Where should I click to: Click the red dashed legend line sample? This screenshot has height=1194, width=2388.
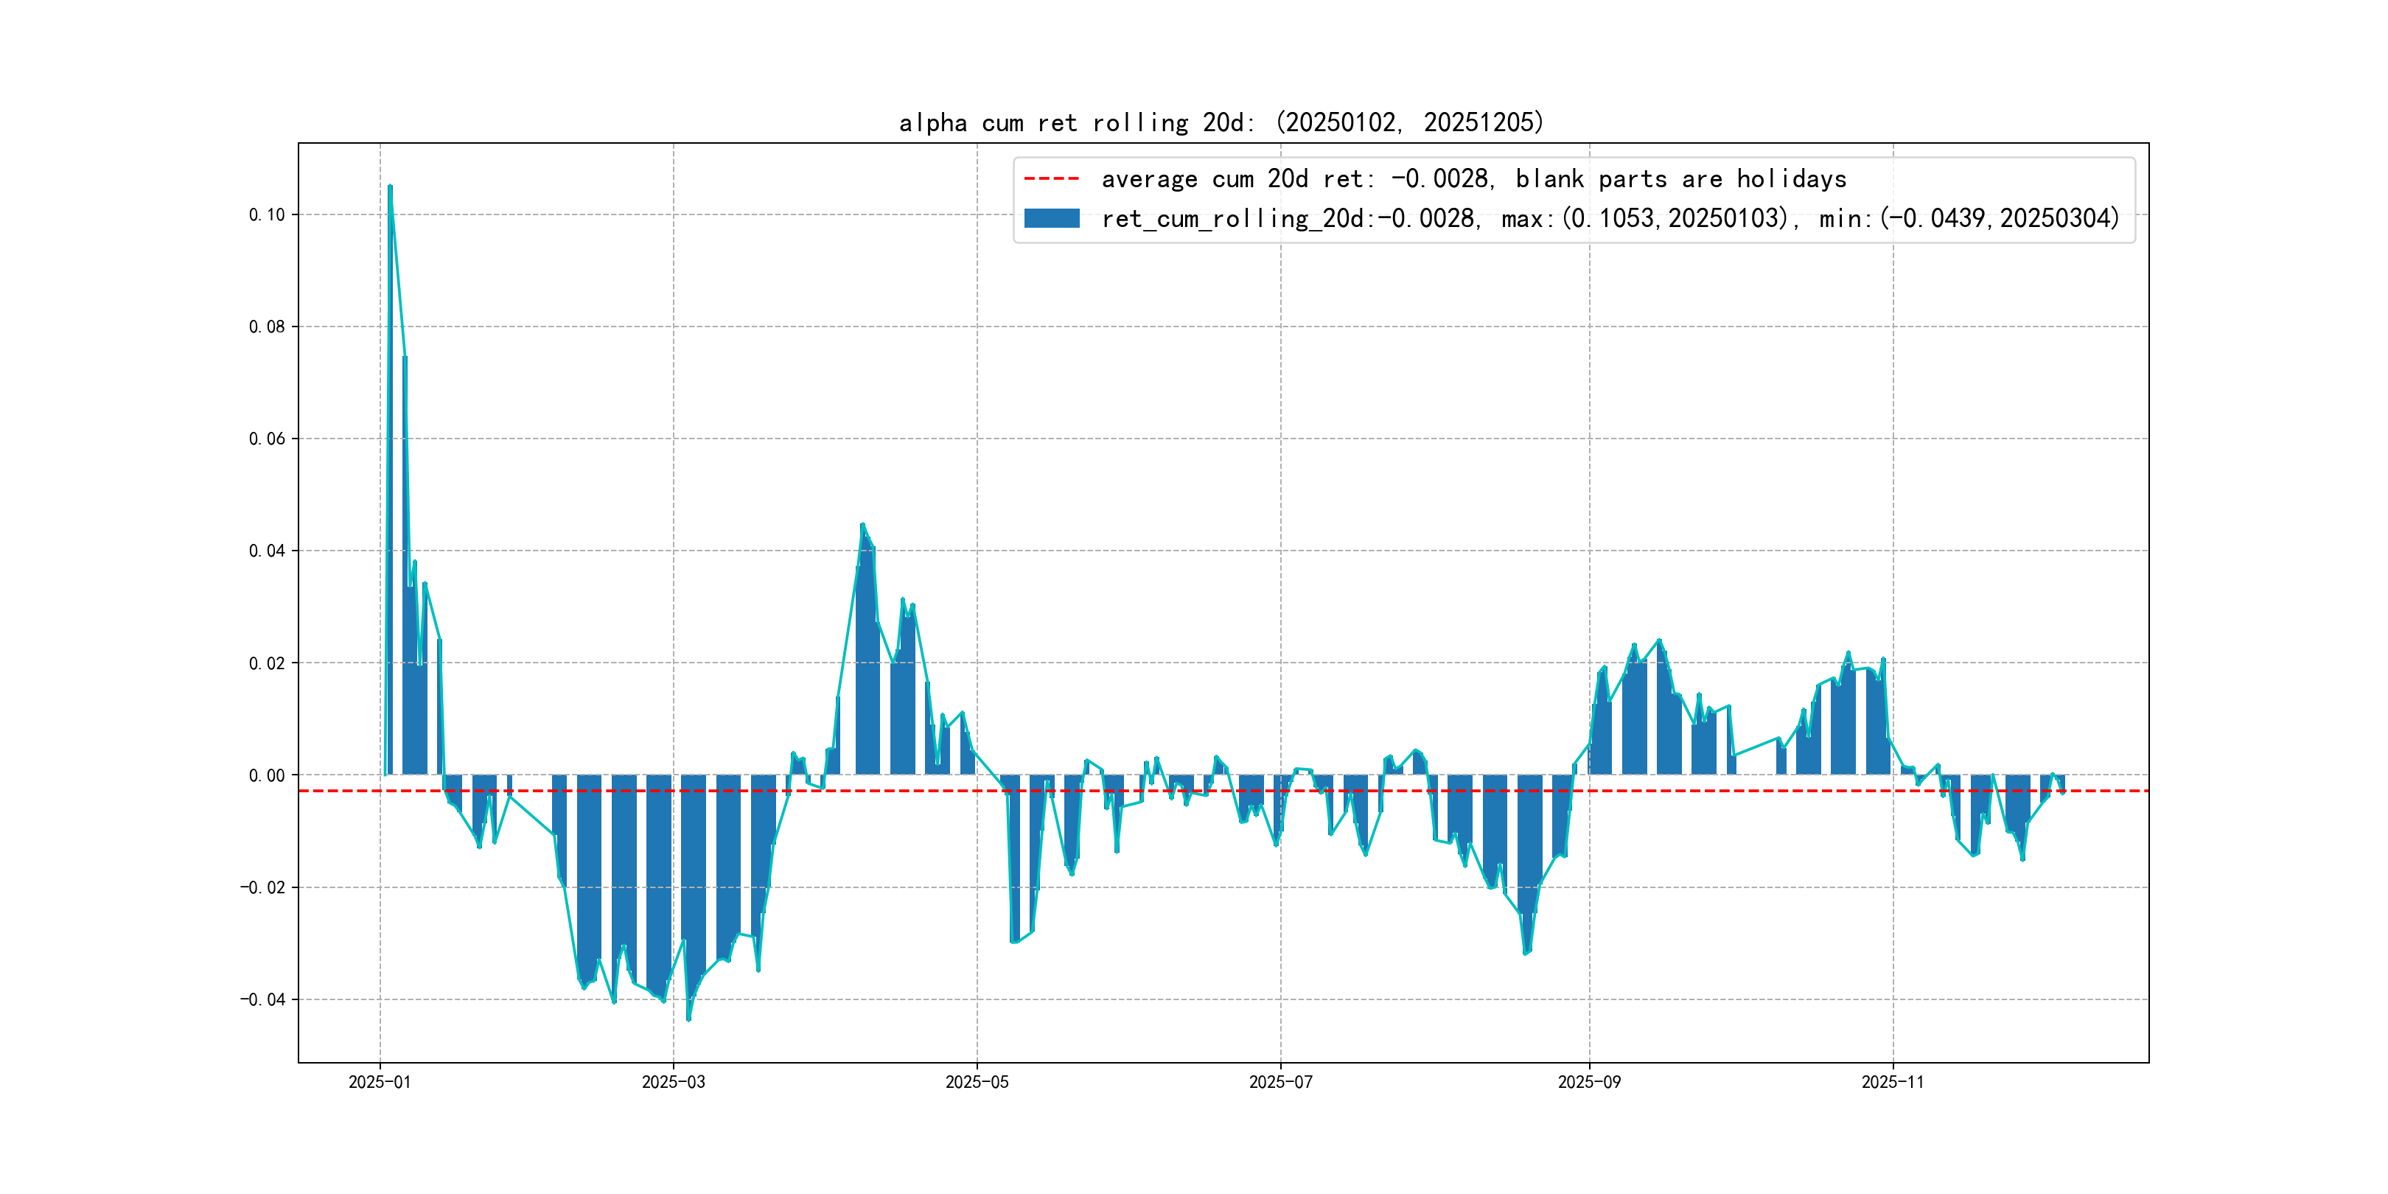click(1051, 178)
